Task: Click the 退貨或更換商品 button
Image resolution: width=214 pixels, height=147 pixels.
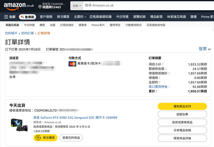Action: (x=182, y=122)
